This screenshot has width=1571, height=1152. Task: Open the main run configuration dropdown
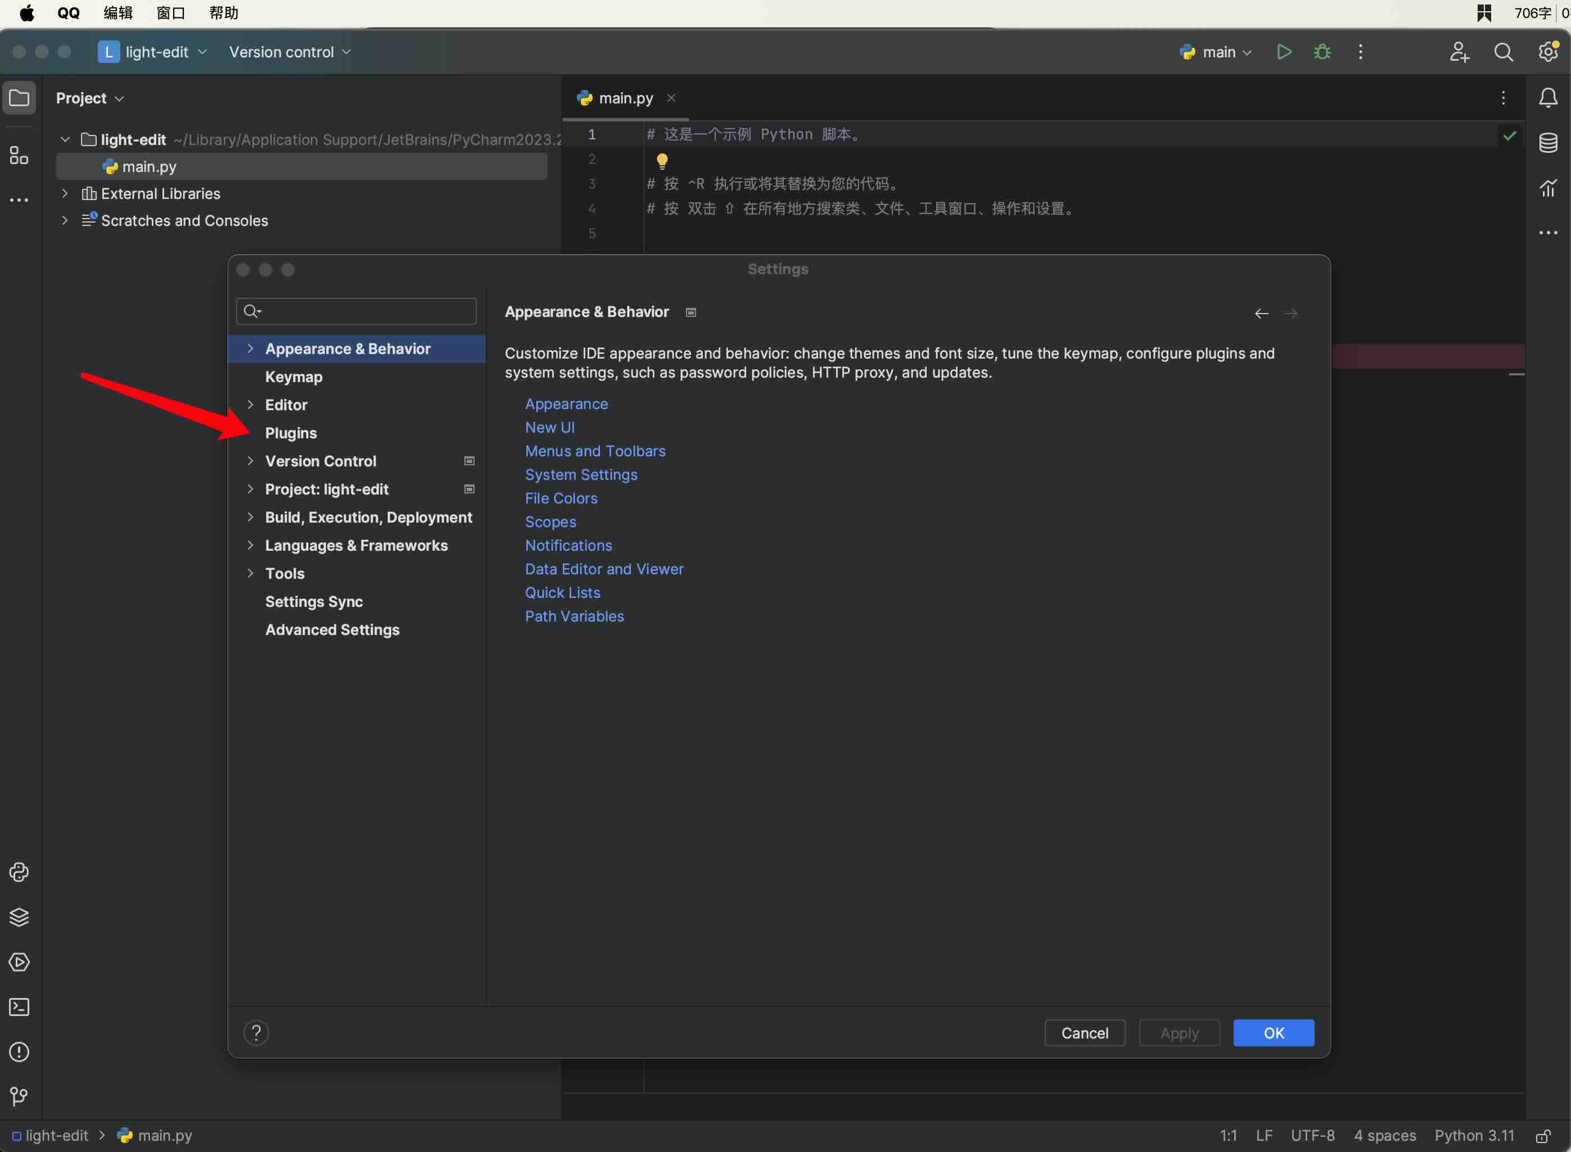(x=1216, y=52)
